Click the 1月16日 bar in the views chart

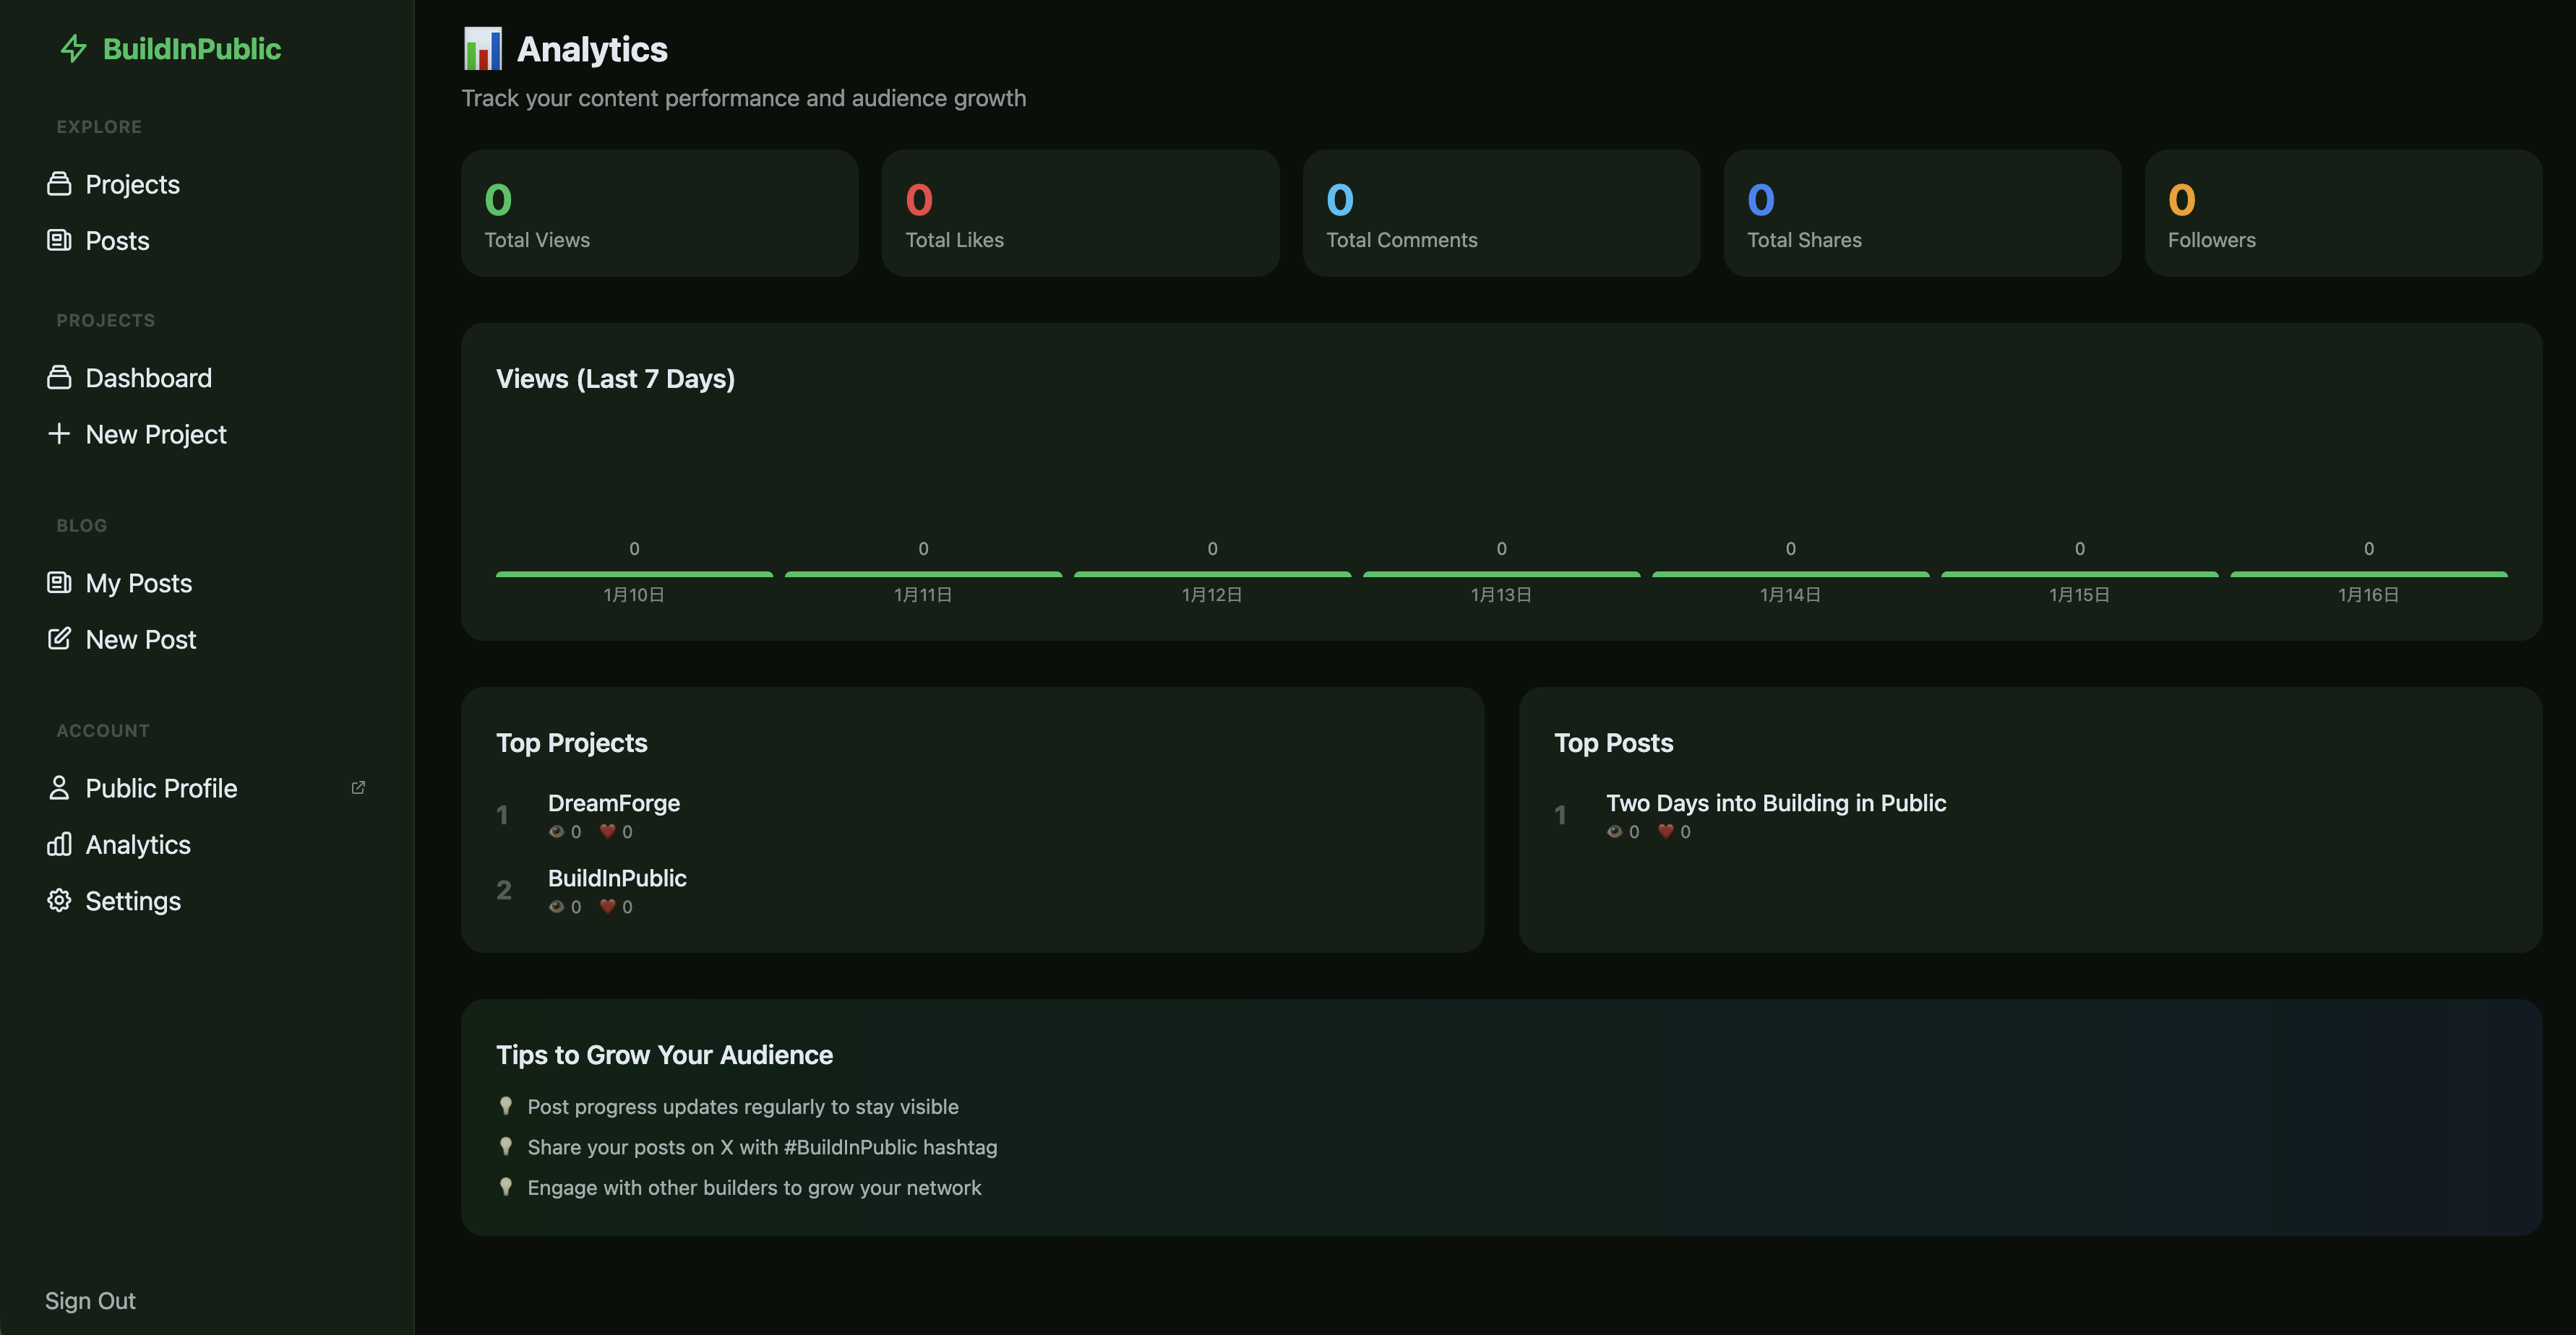[2368, 574]
